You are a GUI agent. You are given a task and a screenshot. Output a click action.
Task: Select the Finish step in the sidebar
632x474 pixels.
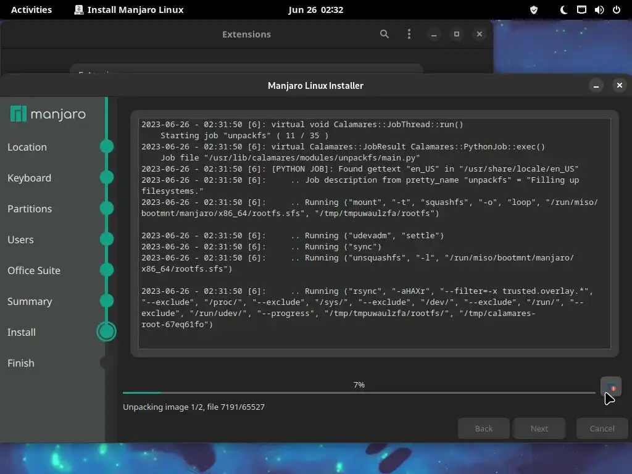(21, 363)
